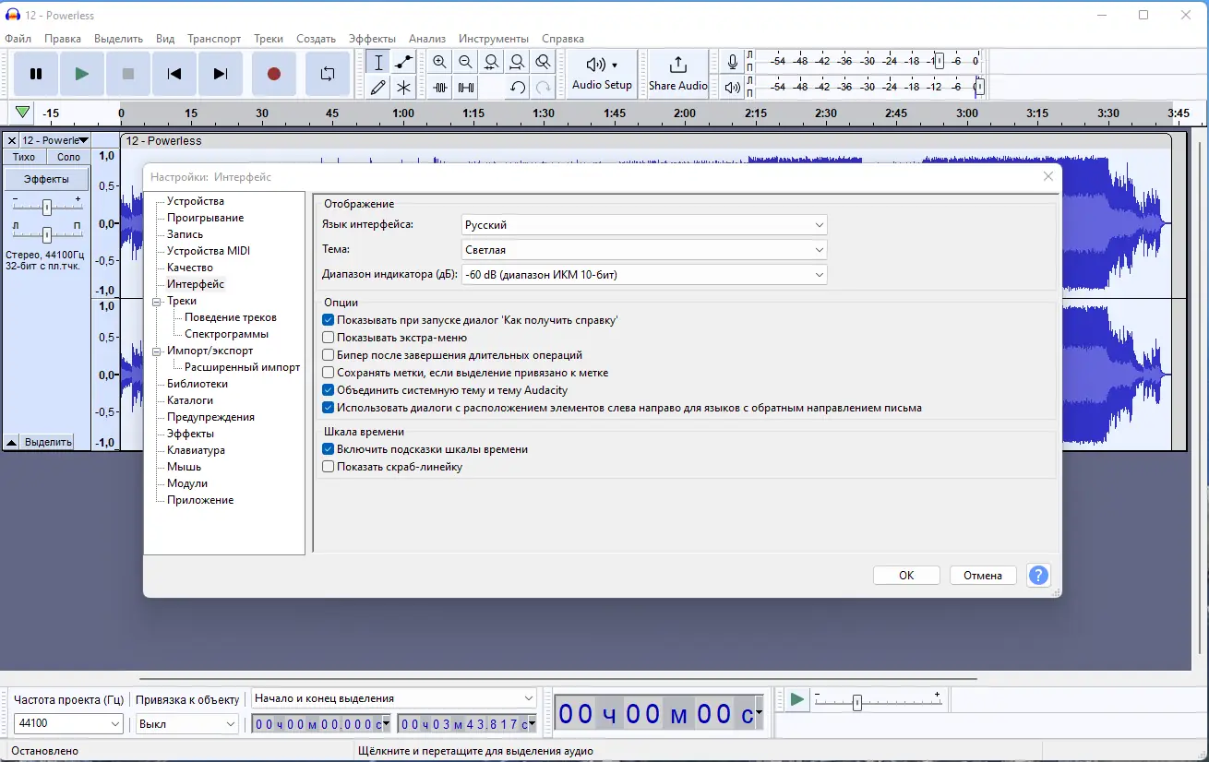Click the red Record button
This screenshot has height=762, width=1209.
(x=273, y=74)
